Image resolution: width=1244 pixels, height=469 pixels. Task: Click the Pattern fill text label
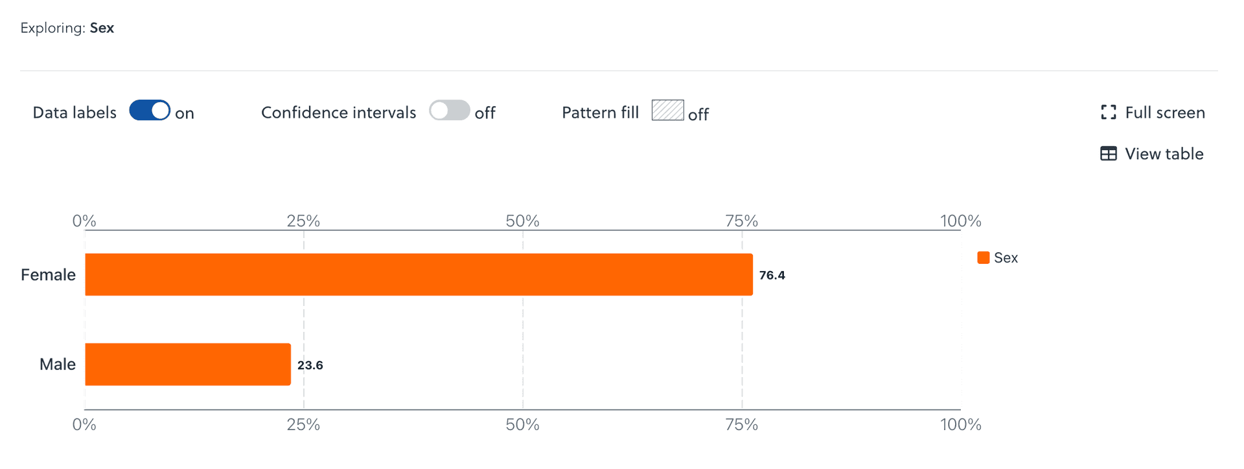pyautogui.click(x=600, y=113)
